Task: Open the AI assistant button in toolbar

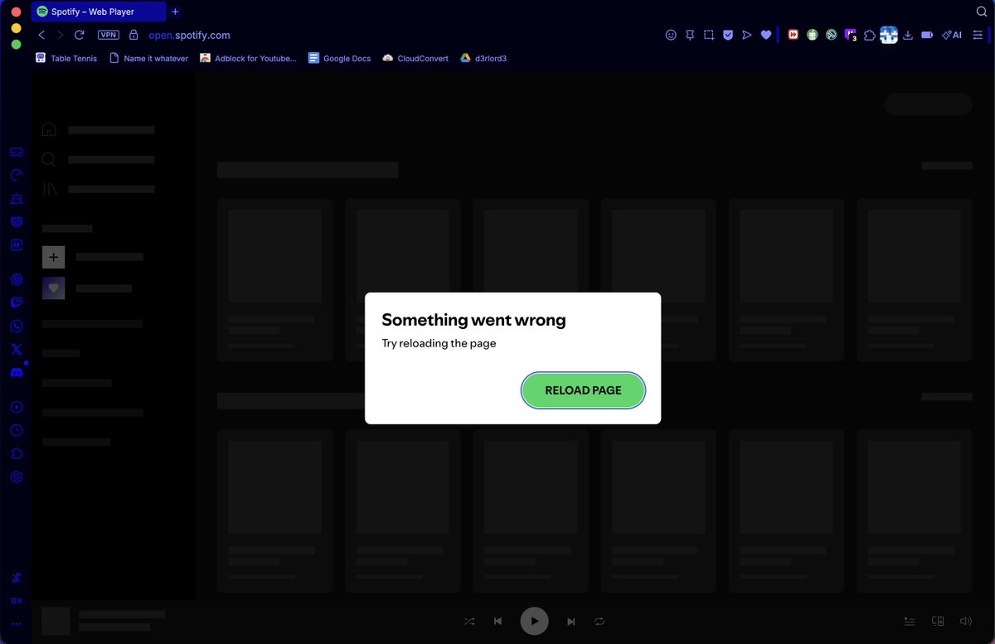Action: click(x=952, y=35)
